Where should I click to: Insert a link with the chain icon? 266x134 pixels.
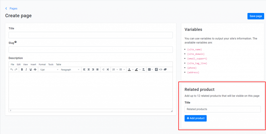click(x=165, y=70)
